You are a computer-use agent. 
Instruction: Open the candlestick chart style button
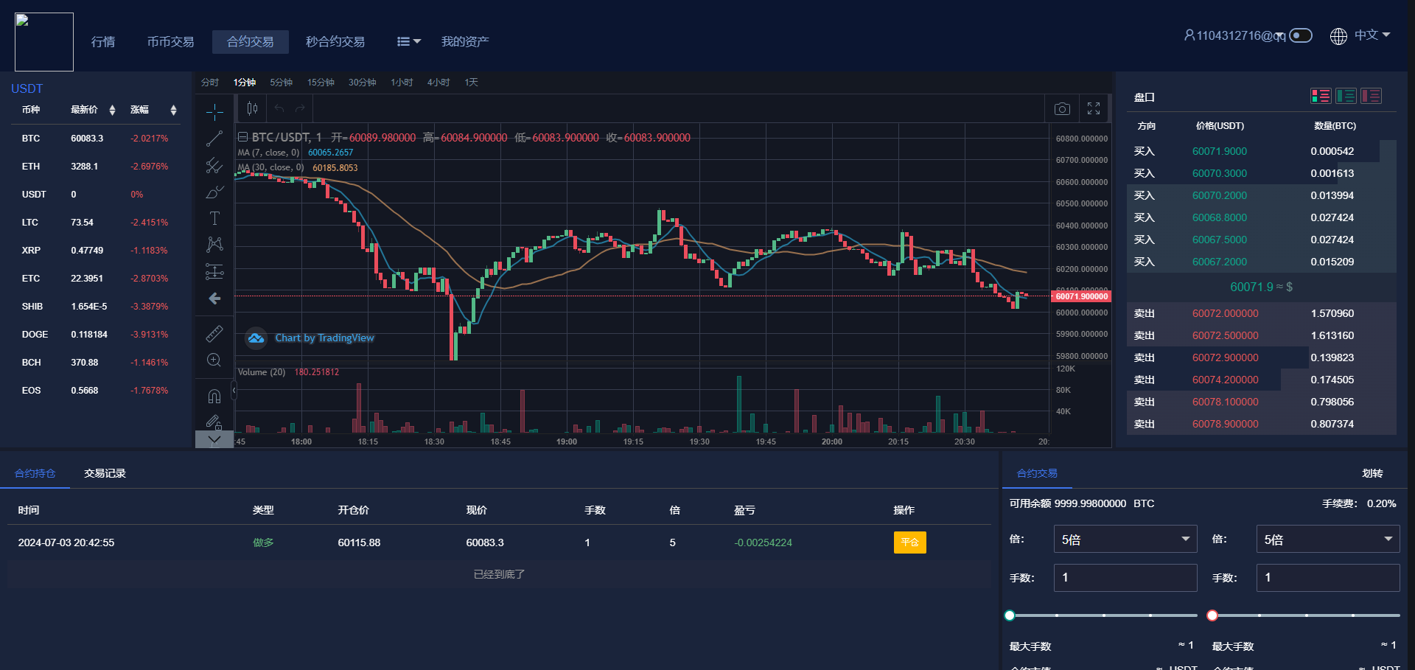click(252, 109)
